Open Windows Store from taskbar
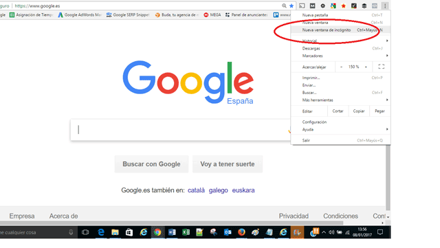440x248 pixels. pos(129,232)
